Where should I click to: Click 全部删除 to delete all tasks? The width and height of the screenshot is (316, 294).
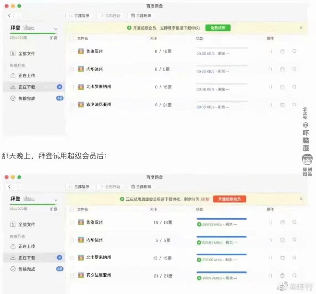tap(140, 16)
